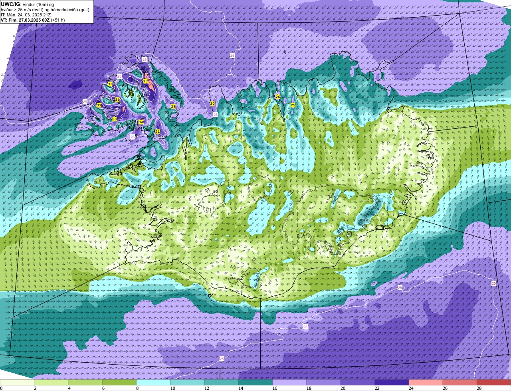Click the 16–18 m/s lavender legend swatch
The height and width of the screenshot is (391, 511).
(x=289, y=383)
